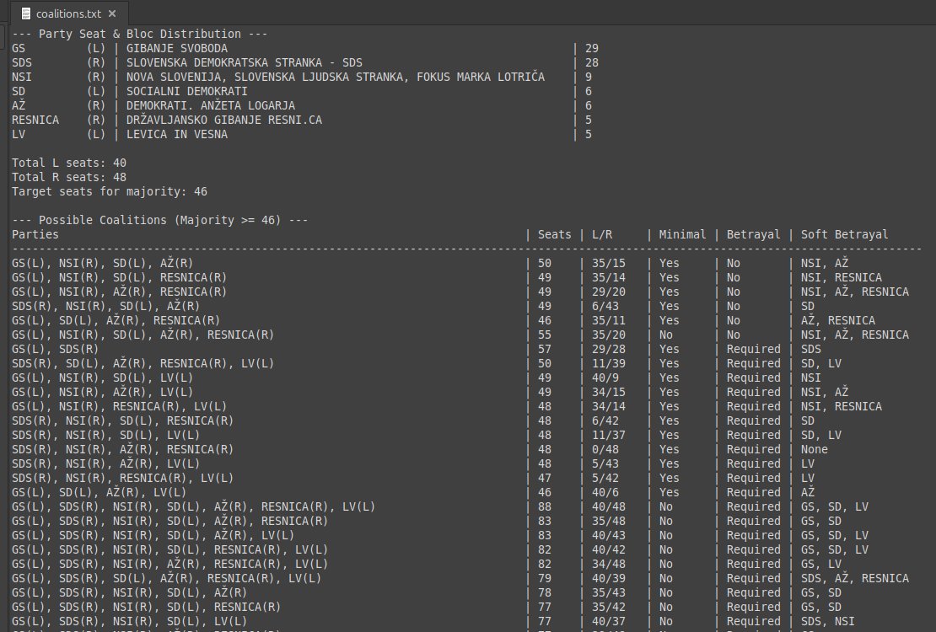Click the 'Minimal' column header
The image size is (936, 632).
click(682, 234)
